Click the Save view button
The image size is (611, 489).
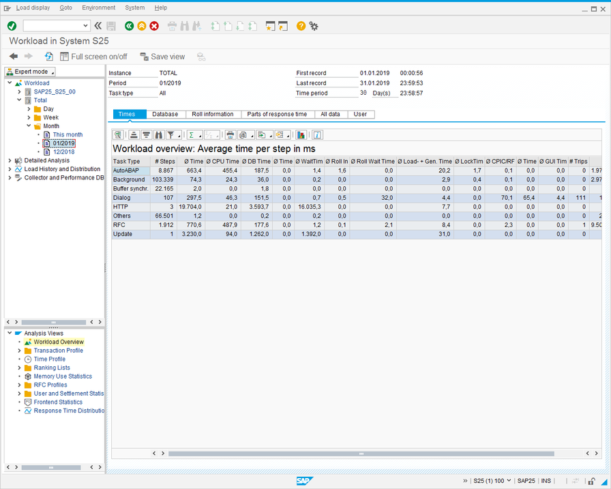pyautogui.click(x=162, y=57)
